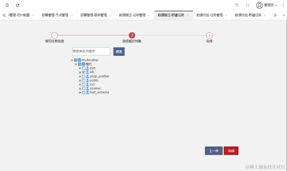Expand the sysmac schema node
Image resolution: width=287 pixels, height=171 pixels.
click(x=80, y=88)
